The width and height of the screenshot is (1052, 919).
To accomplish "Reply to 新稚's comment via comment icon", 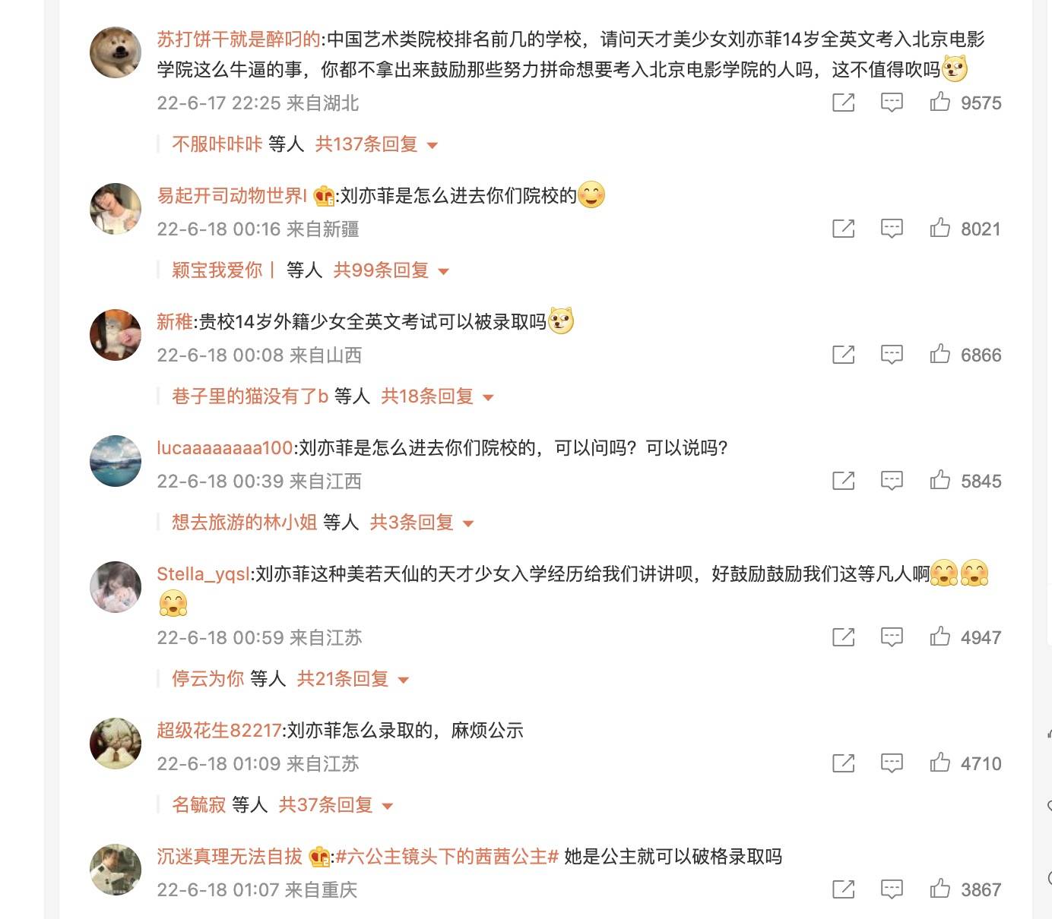I will 892,354.
